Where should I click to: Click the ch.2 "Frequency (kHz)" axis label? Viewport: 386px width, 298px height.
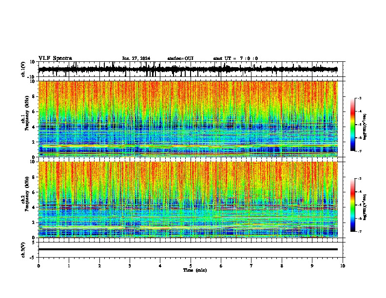(x=27, y=194)
